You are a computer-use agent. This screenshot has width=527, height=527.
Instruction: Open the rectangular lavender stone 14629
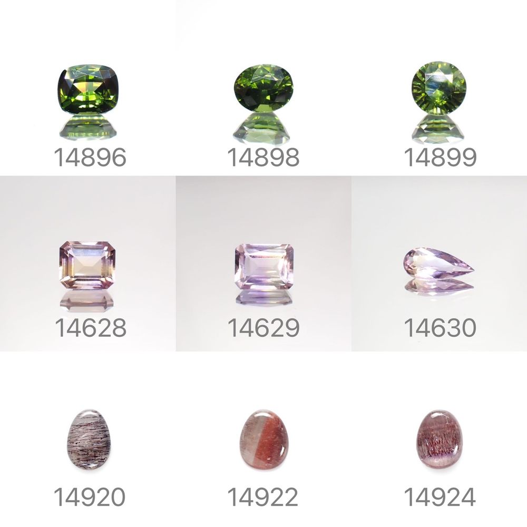tap(264, 267)
